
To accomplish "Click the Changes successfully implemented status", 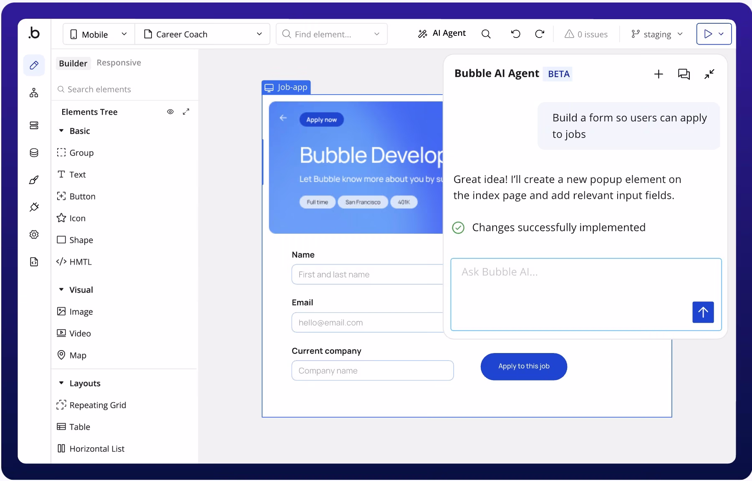I will click(549, 228).
